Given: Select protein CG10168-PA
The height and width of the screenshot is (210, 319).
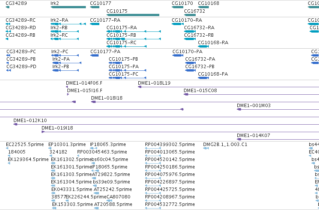Looking at the screenshot, I should [x=203, y=78].
